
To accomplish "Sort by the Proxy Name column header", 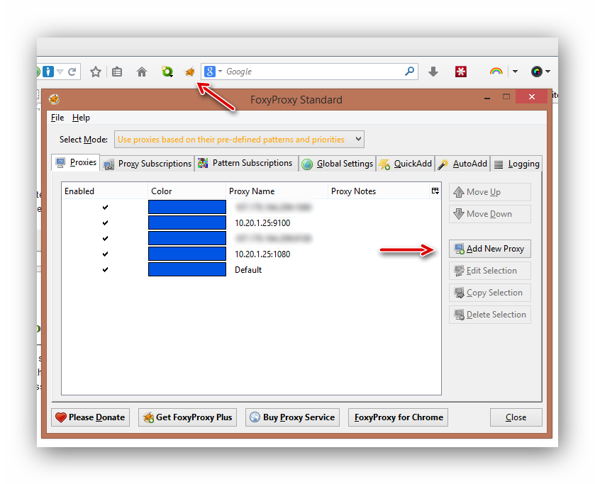I will (x=277, y=191).
